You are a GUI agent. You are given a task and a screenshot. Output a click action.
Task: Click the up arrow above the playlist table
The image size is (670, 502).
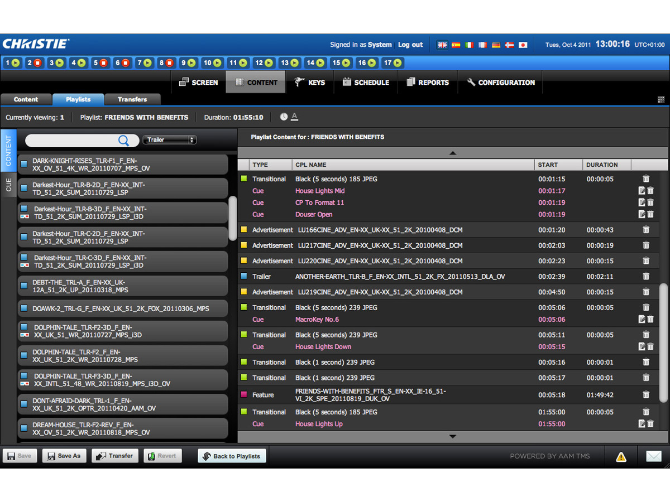452,152
